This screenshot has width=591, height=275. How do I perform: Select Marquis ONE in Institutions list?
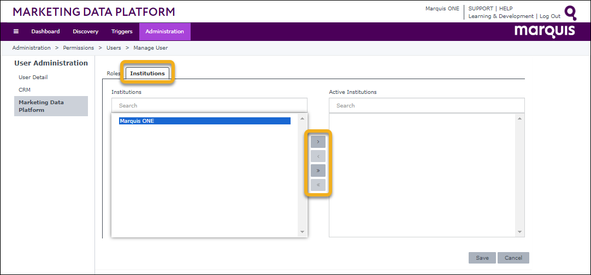[x=204, y=121]
